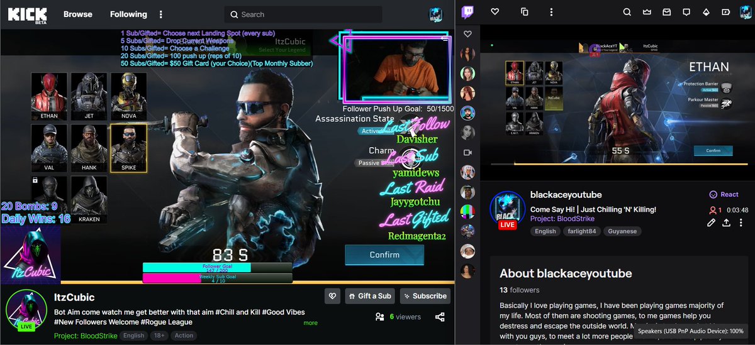This screenshot has width=755, height=345.
Task: Click the Twitch logo home icon
Action: click(468, 12)
